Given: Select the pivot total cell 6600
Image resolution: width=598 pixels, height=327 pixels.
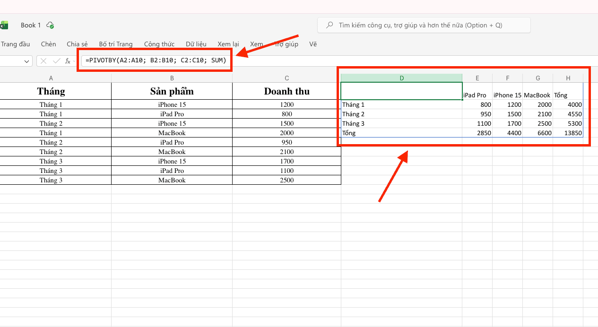Looking at the screenshot, I should 537,133.
